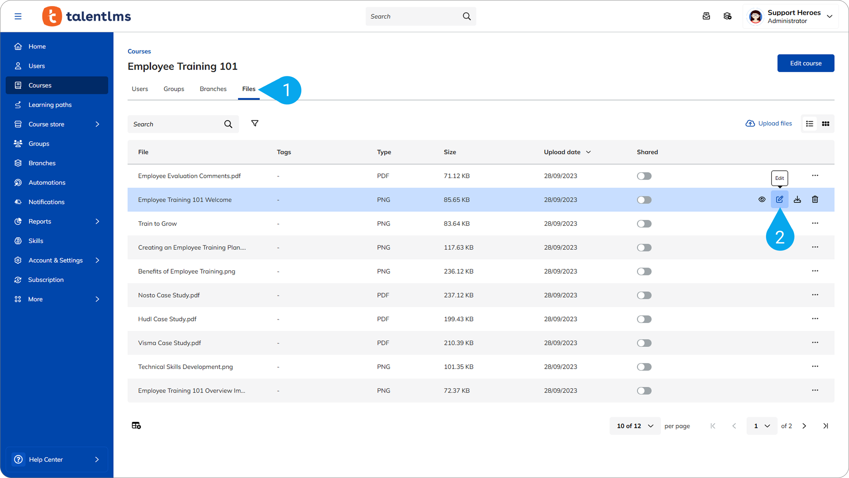The image size is (849, 478).
Task: Switch to list view icon
Action: (810, 124)
